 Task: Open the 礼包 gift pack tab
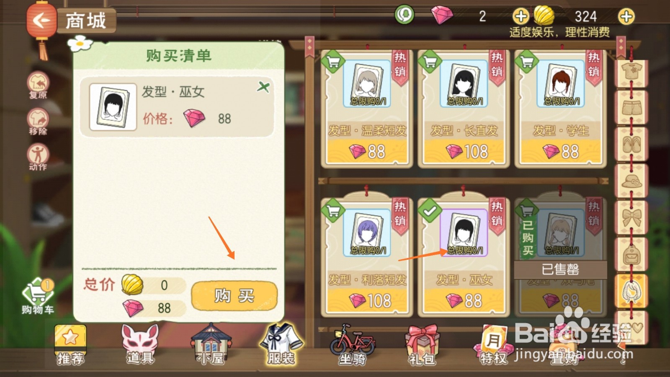[x=422, y=345]
